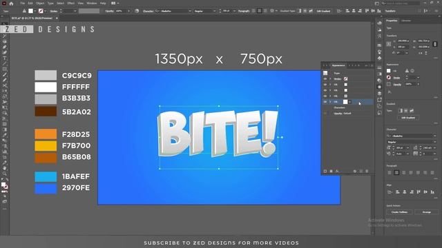Delete selected item in Appearance panel
This screenshot has width=442, height=248.
367,172
